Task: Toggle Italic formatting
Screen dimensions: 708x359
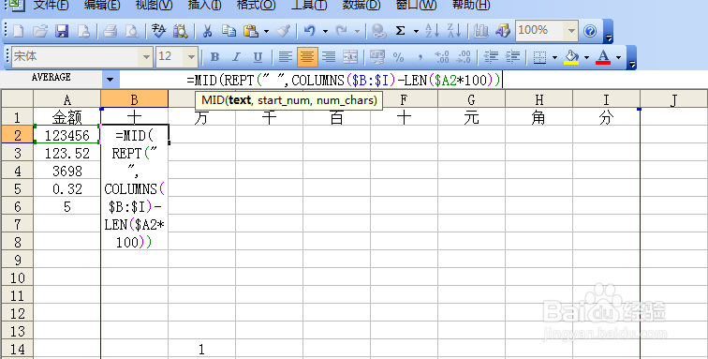Action: click(x=236, y=57)
